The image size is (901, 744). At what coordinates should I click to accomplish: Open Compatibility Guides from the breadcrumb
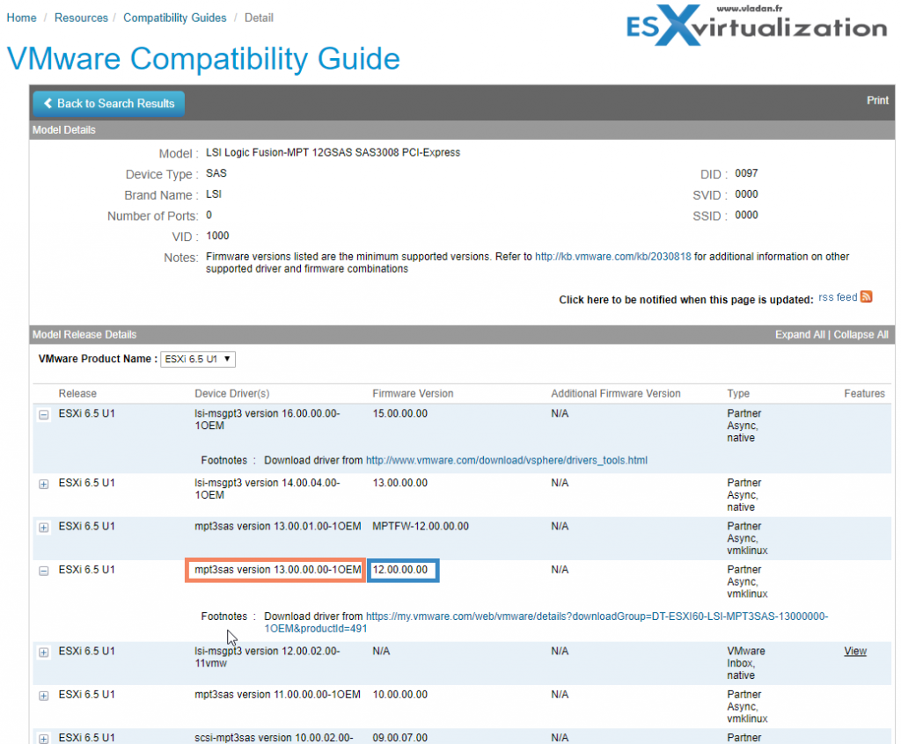174,17
